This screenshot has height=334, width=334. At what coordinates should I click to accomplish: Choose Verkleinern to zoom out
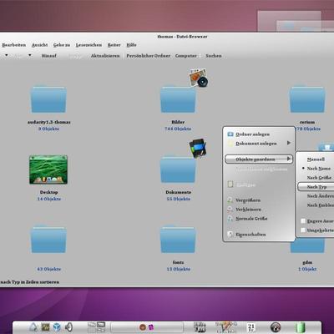[x=259, y=210]
